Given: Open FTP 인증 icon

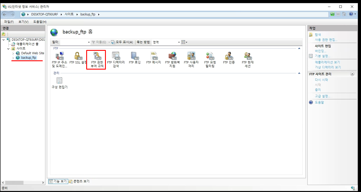Looking at the screenshot, I should click(229, 58).
